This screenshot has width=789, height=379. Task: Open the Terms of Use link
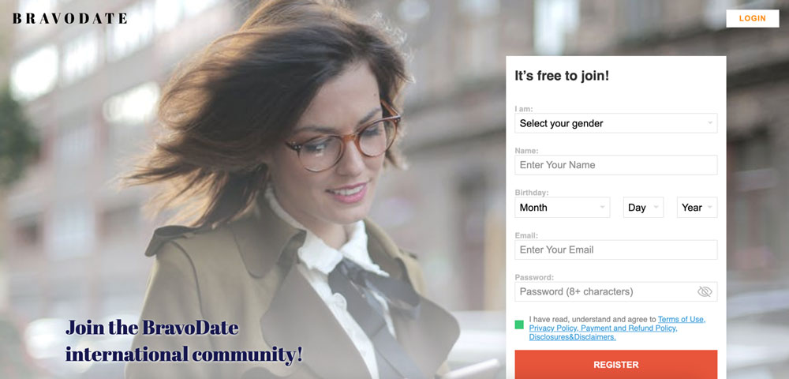point(682,319)
